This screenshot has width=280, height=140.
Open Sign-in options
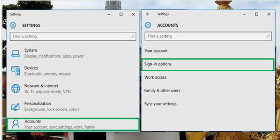(158, 64)
